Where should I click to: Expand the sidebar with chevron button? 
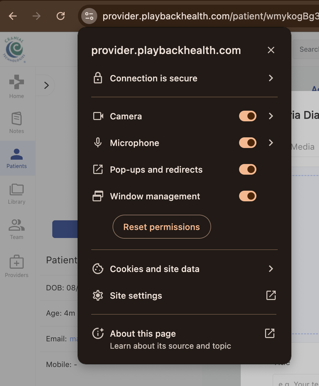47,85
